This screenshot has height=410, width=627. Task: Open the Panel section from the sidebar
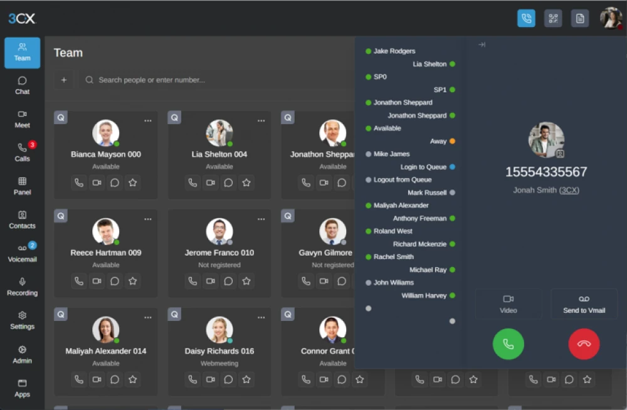pos(22,186)
